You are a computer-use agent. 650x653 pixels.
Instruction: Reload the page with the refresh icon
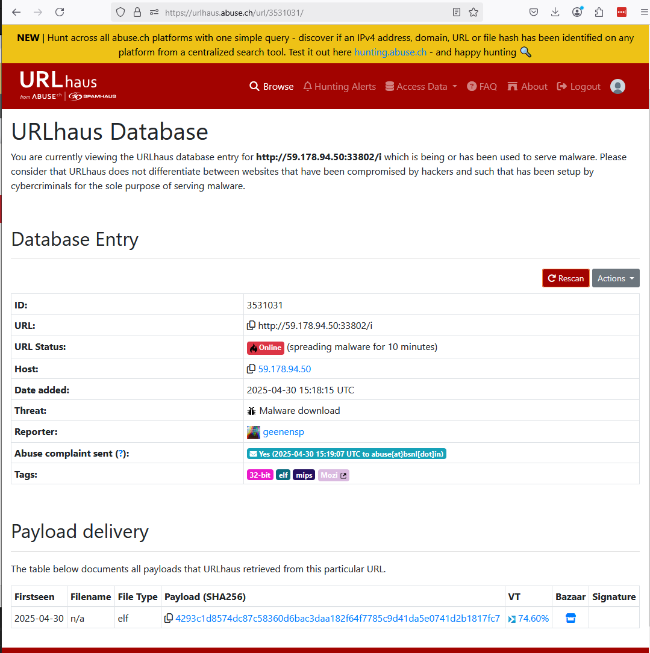pyautogui.click(x=60, y=12)
